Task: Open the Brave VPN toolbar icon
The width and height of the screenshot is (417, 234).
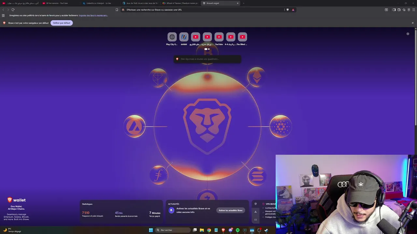Action: [x=409, y=10]
